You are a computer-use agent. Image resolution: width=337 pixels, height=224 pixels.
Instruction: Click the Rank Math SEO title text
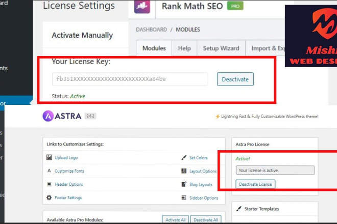point(192,6)
